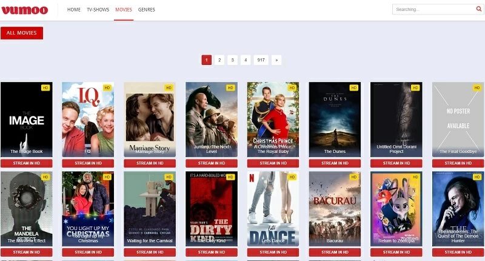The width and height of the screenshot is (485, 261).
Task: Click HD badge on The Image Book
Action: coord(45,88)
